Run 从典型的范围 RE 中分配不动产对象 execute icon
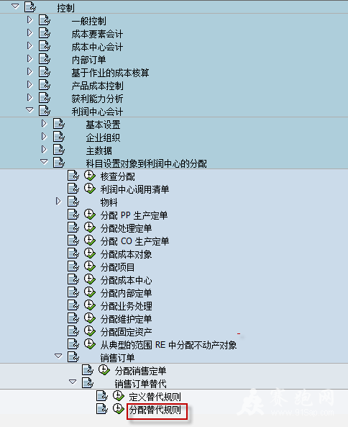Screen dimensions: 348x427 coord(89,344)
